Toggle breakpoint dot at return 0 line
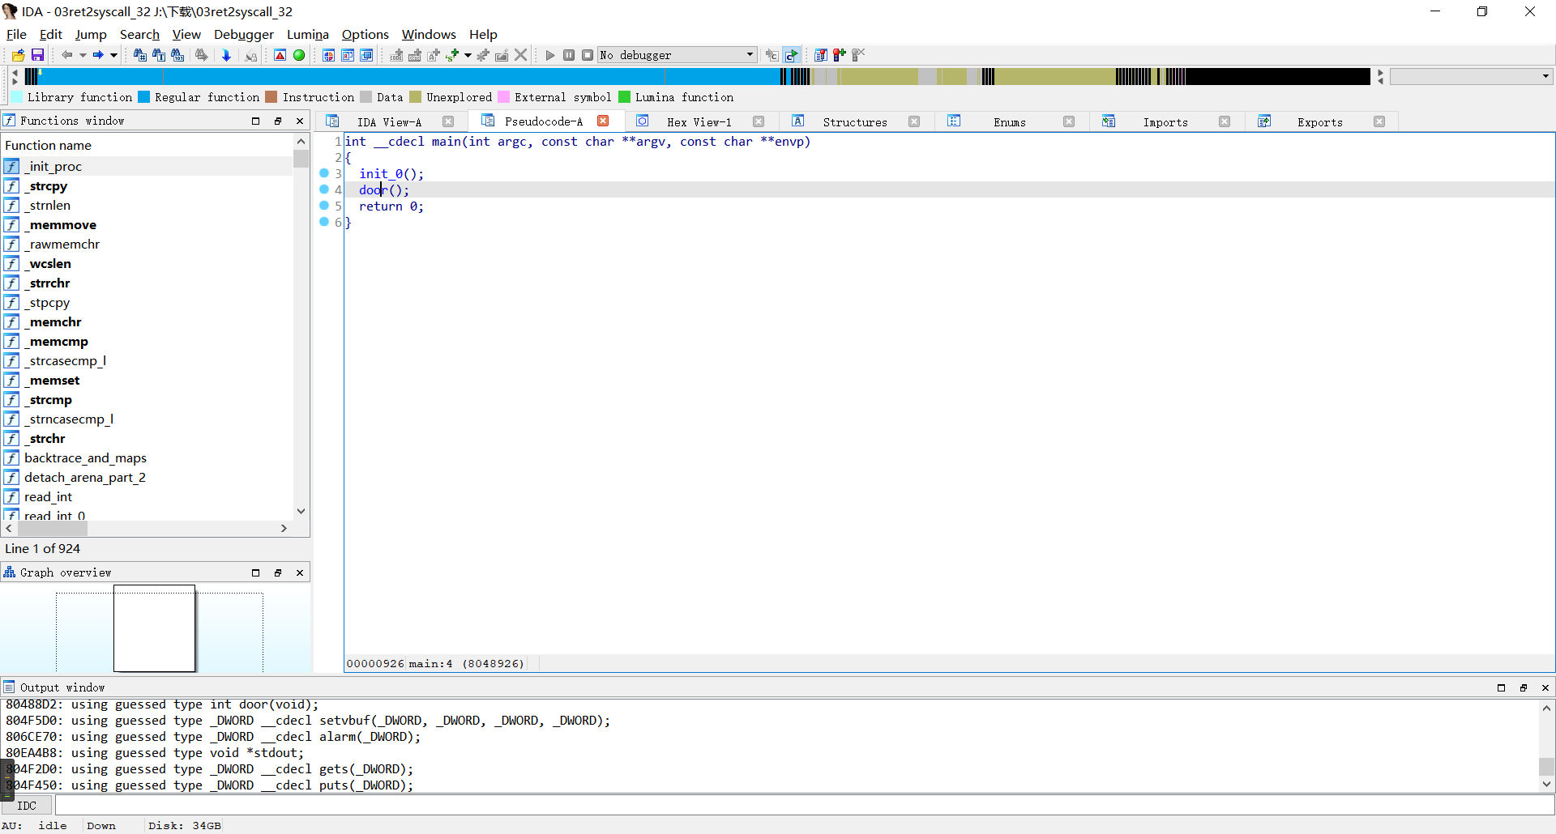1556x834 pixels. [x=324, y=206]
